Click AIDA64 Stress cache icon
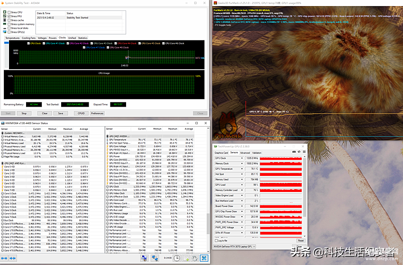The width and height of the screenshot is (403, 265). pos(5,20)
